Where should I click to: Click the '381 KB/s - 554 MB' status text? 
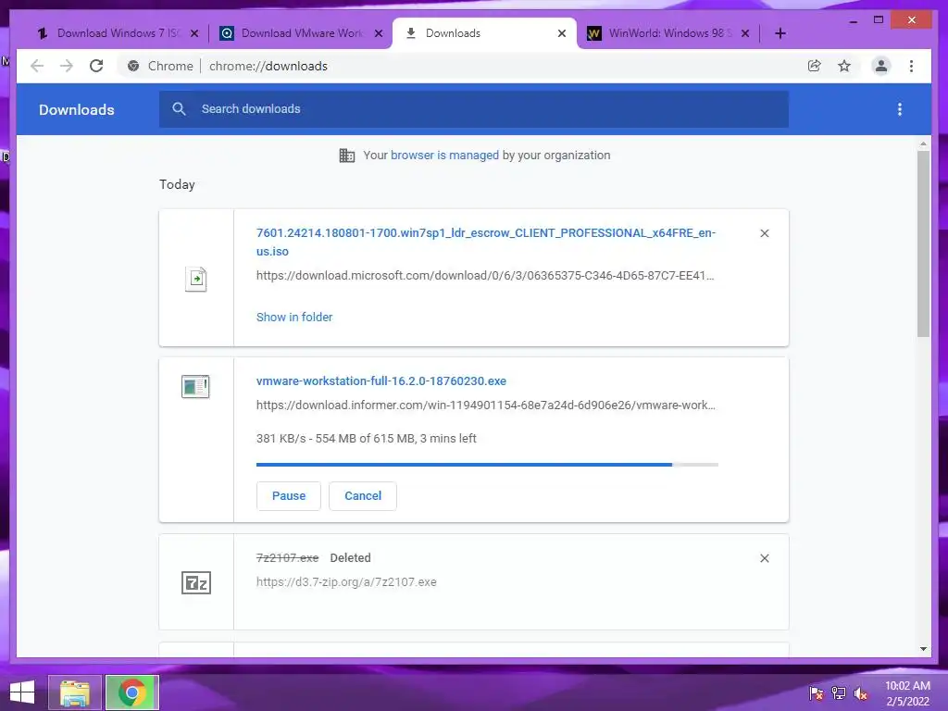coord(367,438)
